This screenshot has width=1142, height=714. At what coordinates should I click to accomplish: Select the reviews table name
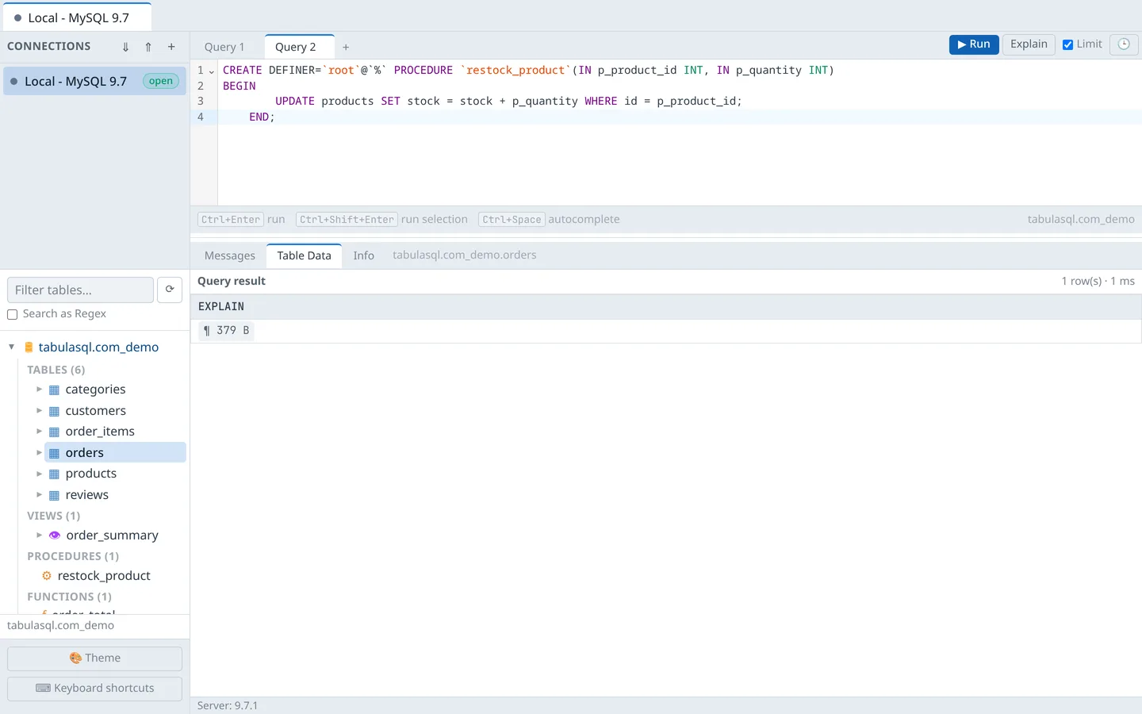point(87,495)
